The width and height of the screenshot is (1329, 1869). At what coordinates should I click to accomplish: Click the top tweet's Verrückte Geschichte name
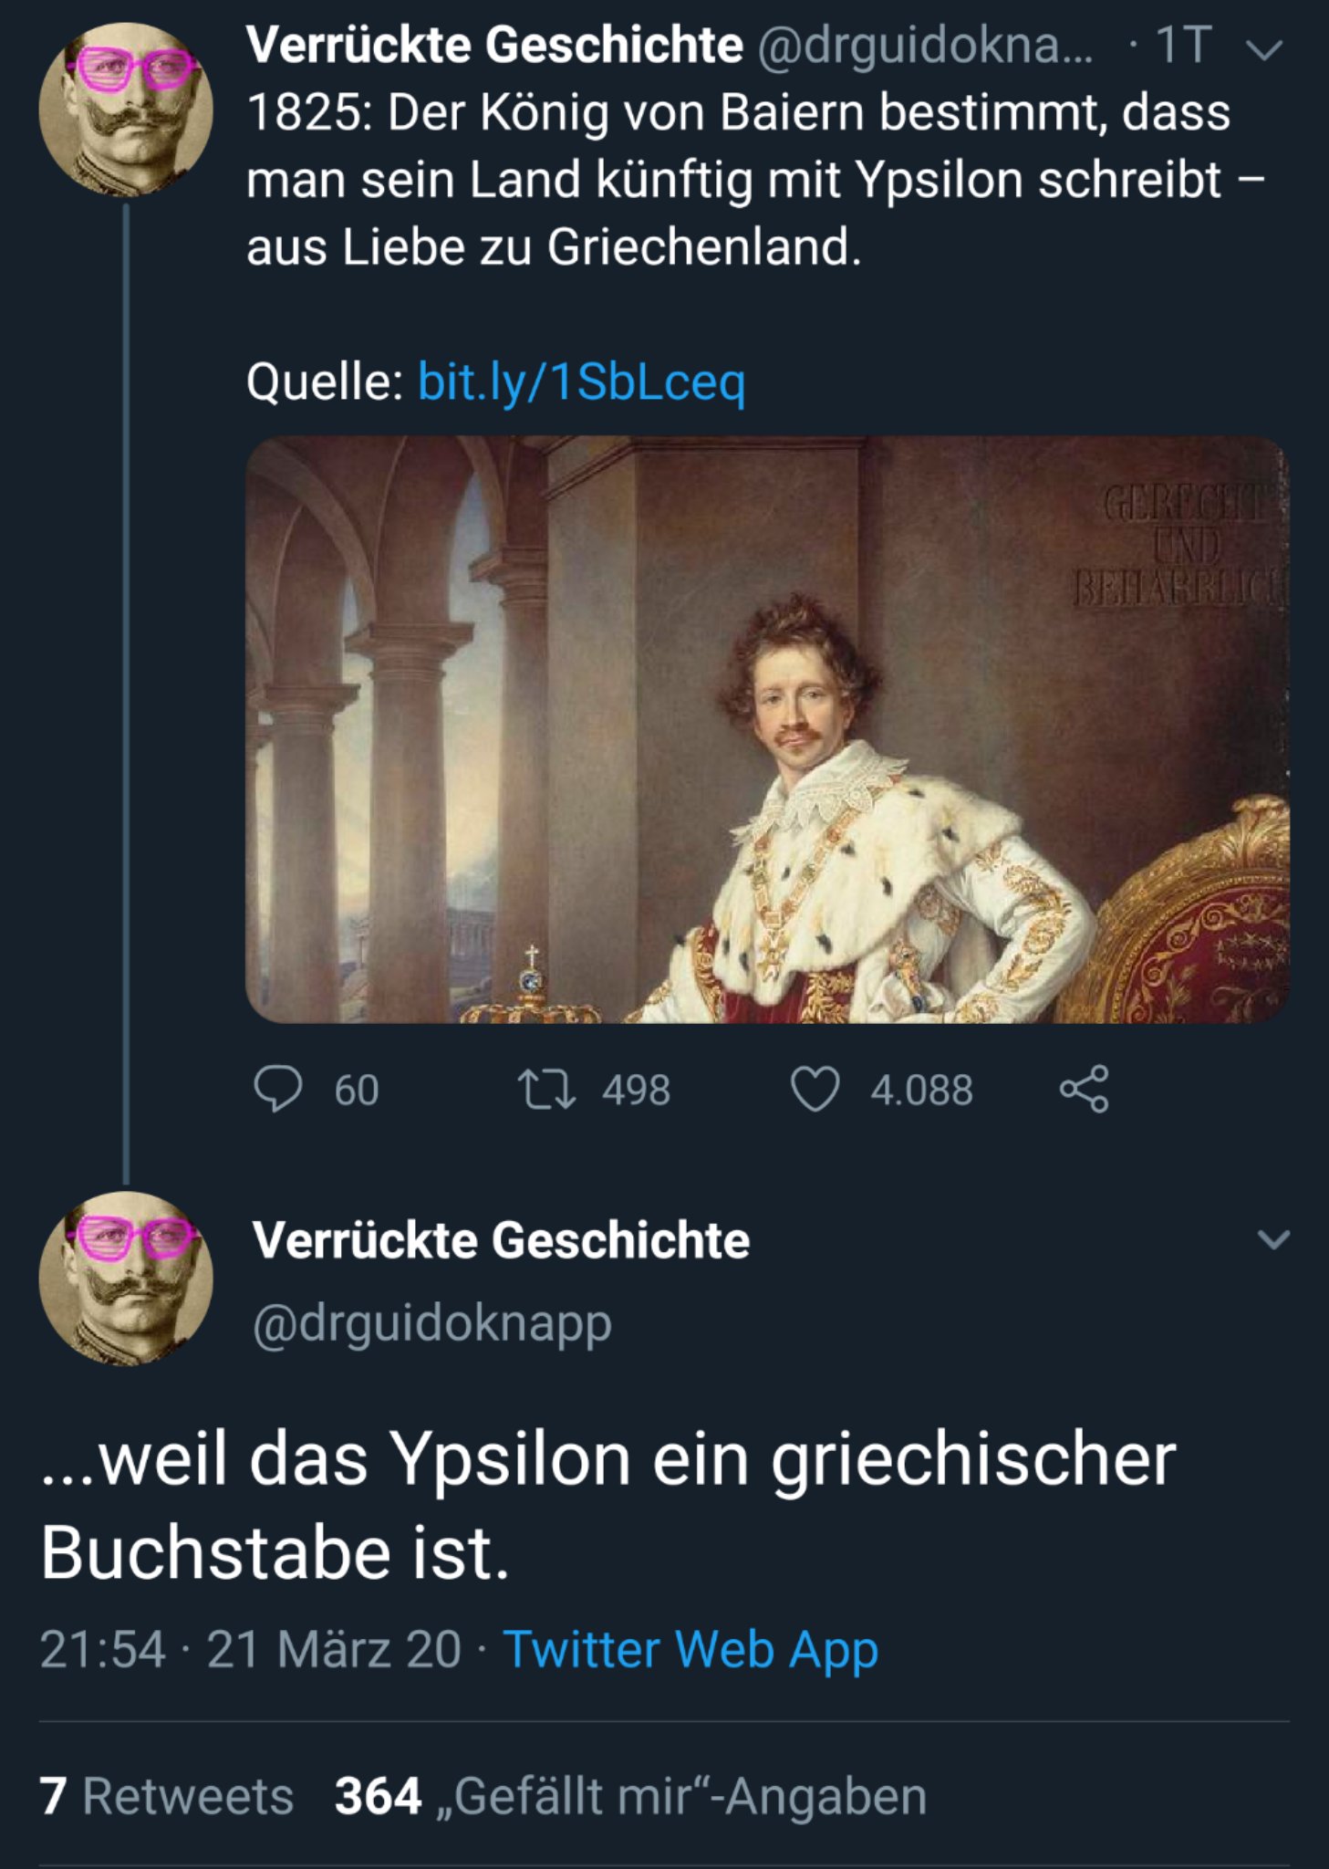[494, 45]
